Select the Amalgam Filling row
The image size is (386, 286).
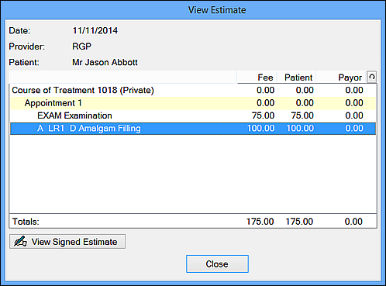pos(193,129)
